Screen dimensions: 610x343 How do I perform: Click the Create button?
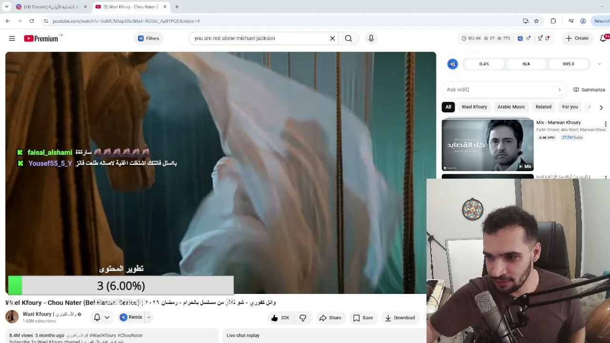click(x=577, y=38)
